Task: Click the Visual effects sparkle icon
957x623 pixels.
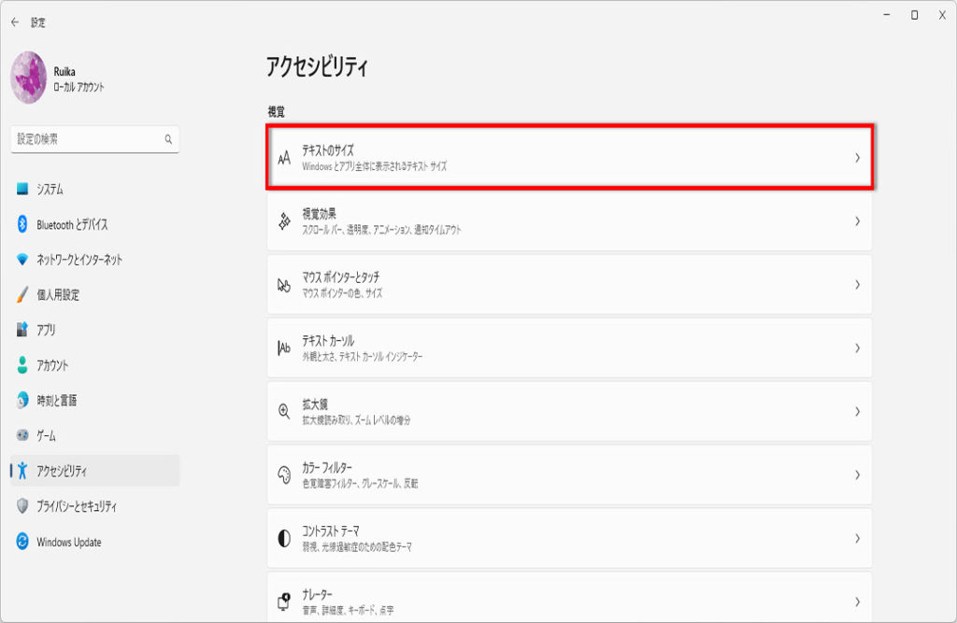Action: [x=284, y=221]
